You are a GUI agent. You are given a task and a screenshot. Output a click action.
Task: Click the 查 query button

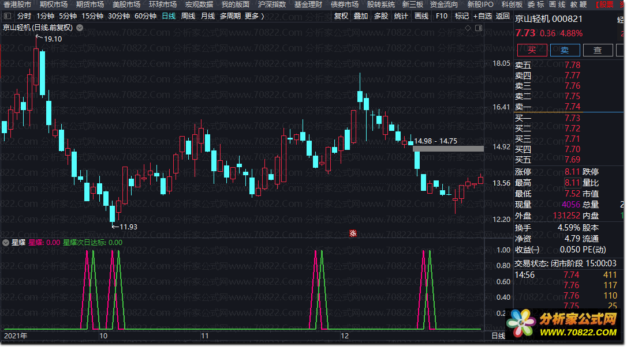click(598, 50)
